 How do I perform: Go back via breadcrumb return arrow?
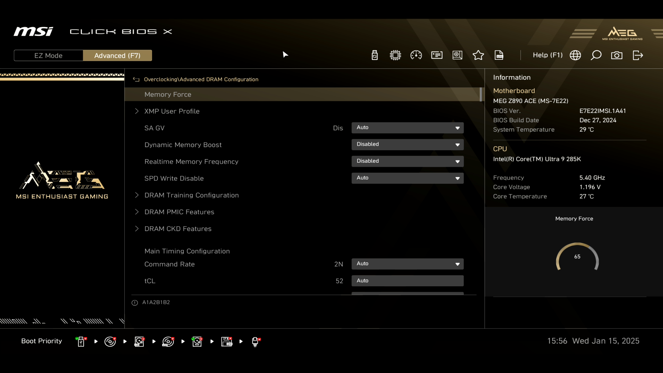click(x=136, y=79)
